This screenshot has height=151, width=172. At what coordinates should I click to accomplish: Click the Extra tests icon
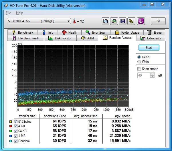coord(143,38)
